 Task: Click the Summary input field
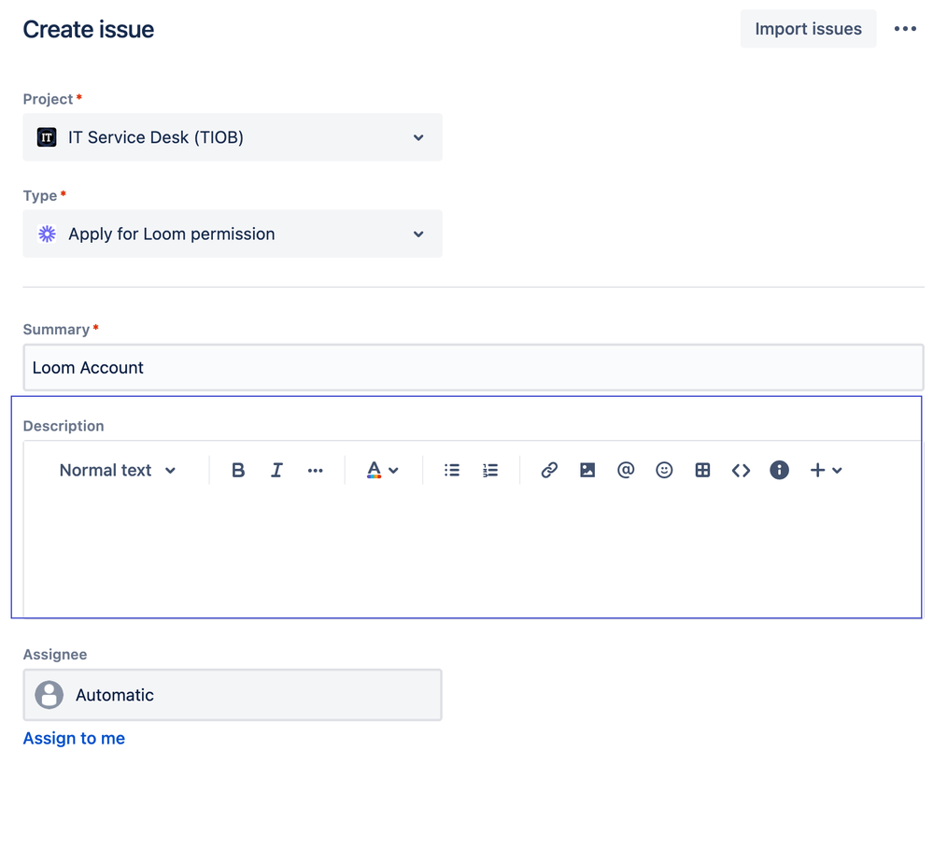click(x=474, y=367)
